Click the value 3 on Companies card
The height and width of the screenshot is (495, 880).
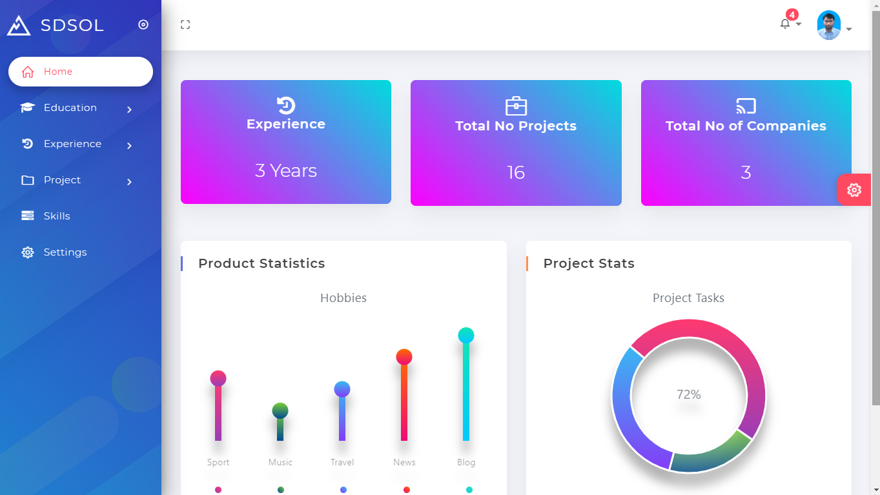coord(746,172)
